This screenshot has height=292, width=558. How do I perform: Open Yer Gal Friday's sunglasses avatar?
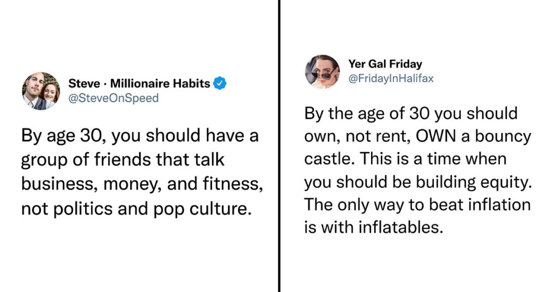click(x=323, y=71)
